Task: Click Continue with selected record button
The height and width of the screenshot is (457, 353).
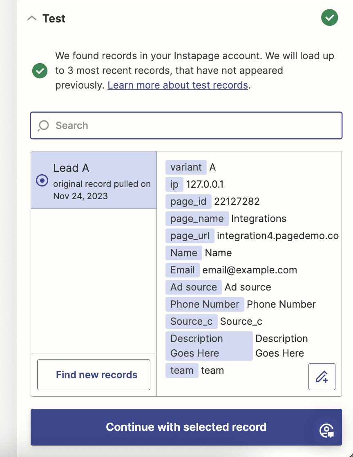Action: pyautogui.click(x=186, y=427)
